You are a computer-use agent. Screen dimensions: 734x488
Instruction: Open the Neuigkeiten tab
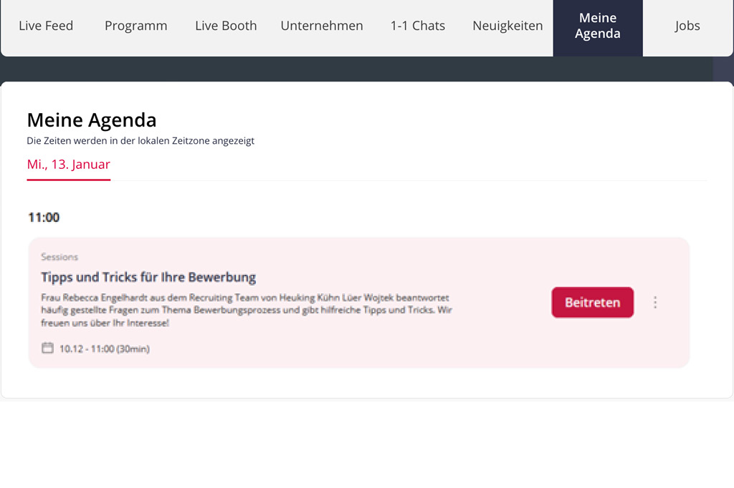point(507,26)
